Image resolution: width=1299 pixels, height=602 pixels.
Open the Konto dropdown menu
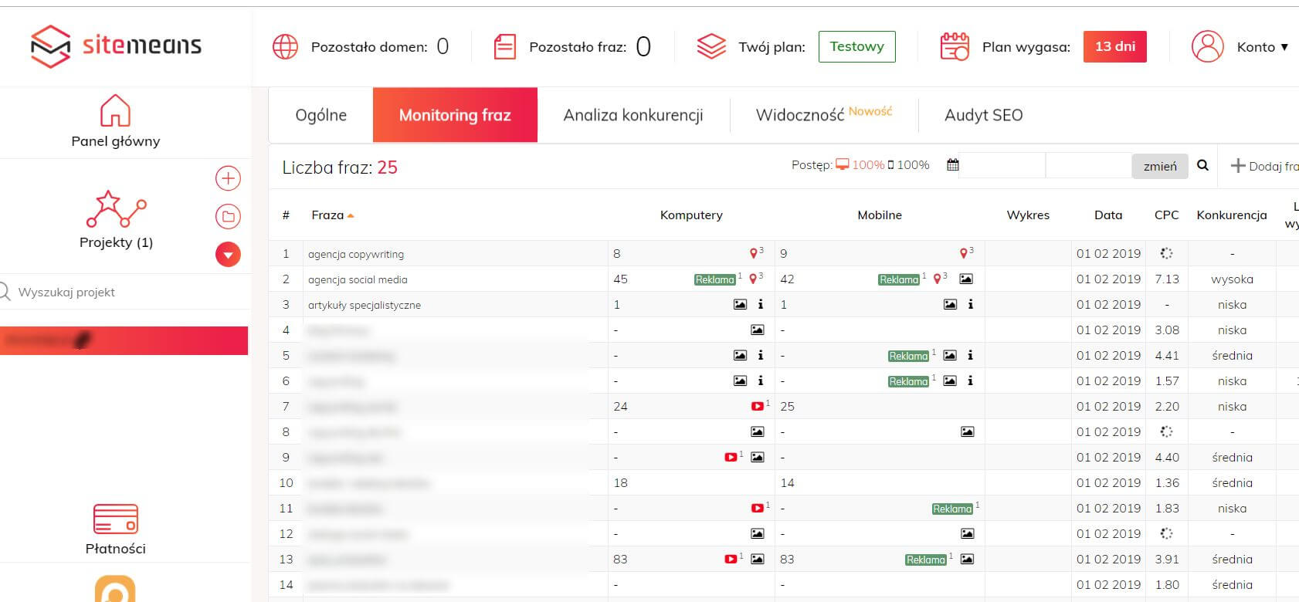click(x=1263, y=47)
